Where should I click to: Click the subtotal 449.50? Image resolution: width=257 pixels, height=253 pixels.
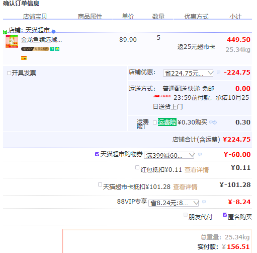[238, 40]
